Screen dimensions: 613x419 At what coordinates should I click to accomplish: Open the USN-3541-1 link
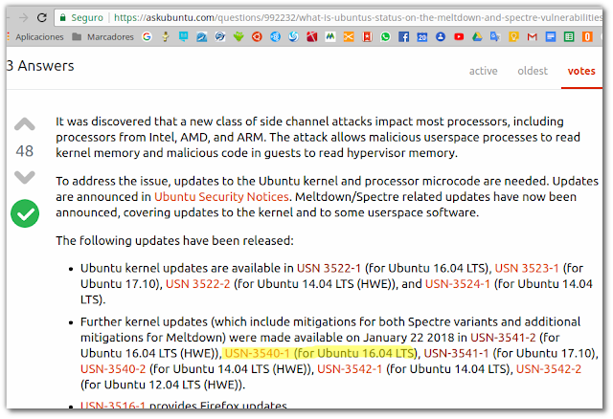coord(457,353)
